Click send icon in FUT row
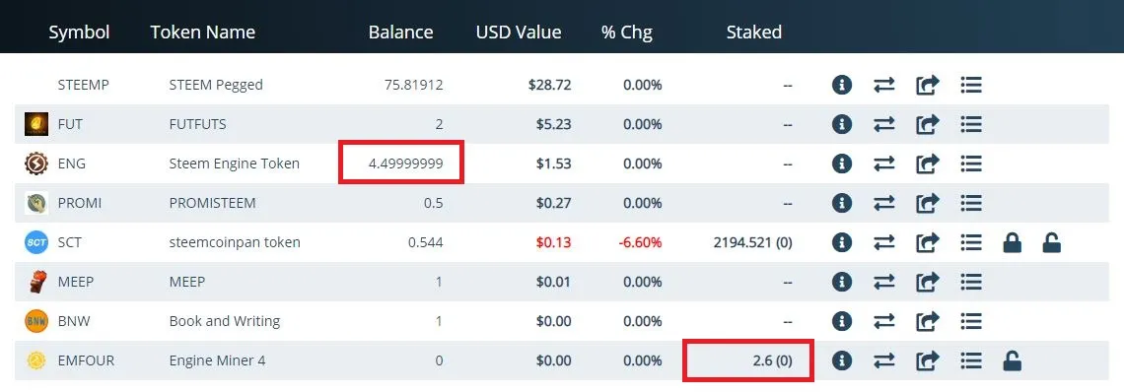This screenshot has height=392, width=1124. pos(928,124)
